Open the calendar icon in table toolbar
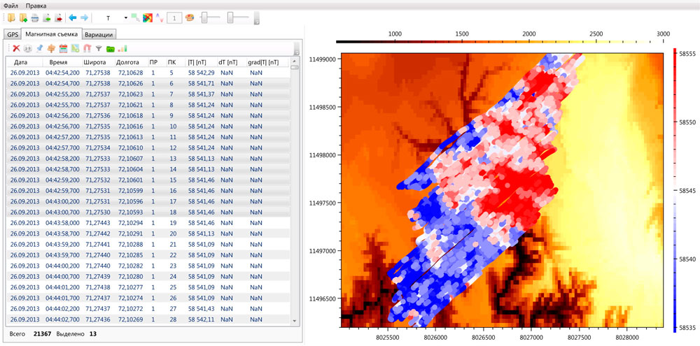Screen dimensions: 700x346 (63, 48)
